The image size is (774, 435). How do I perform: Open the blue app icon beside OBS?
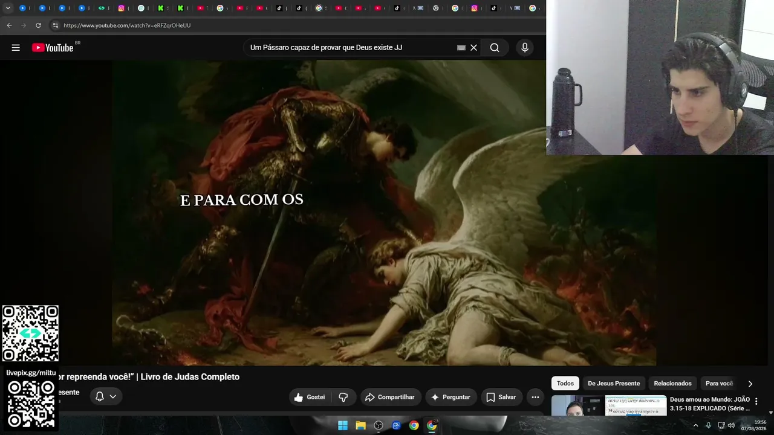(396, 425)
